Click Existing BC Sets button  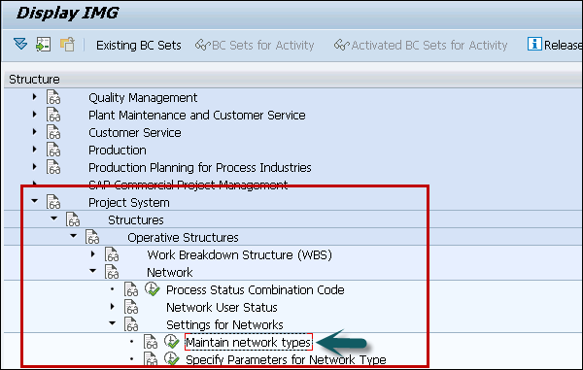139,46
